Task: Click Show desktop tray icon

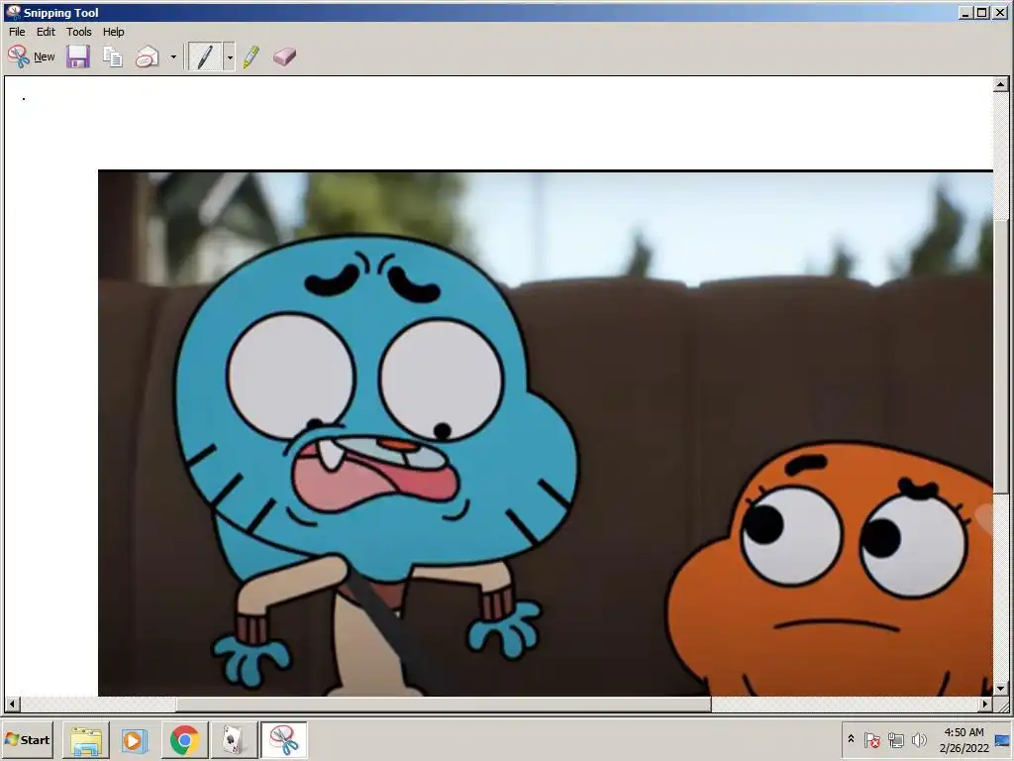Action: point(1003,740)
